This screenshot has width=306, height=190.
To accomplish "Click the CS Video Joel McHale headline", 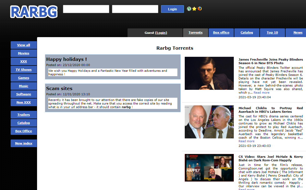I will click(x=271, y=159).
